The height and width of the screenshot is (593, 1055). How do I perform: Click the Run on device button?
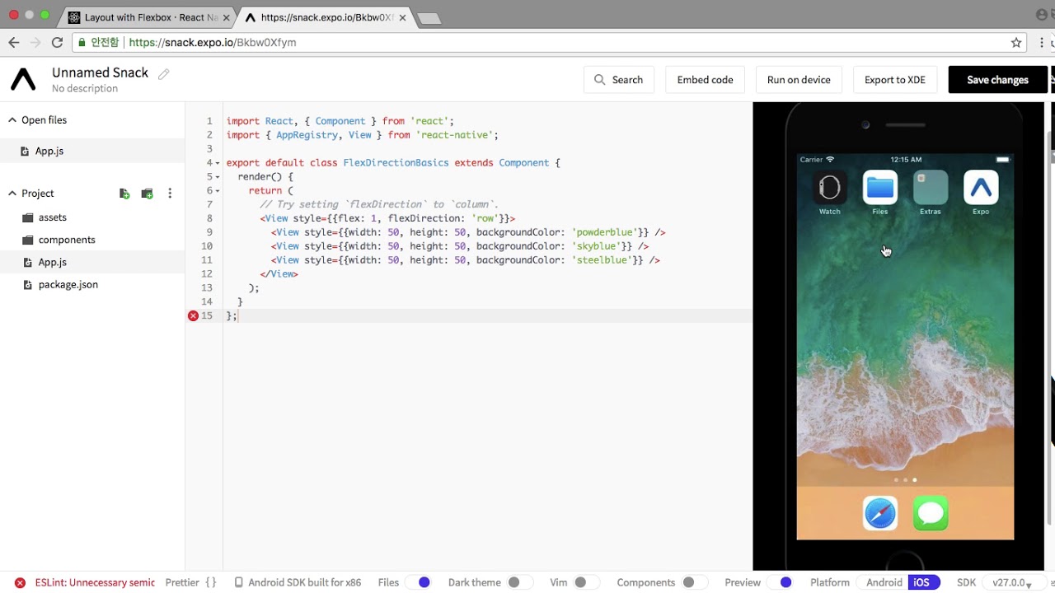click(799, 80)
